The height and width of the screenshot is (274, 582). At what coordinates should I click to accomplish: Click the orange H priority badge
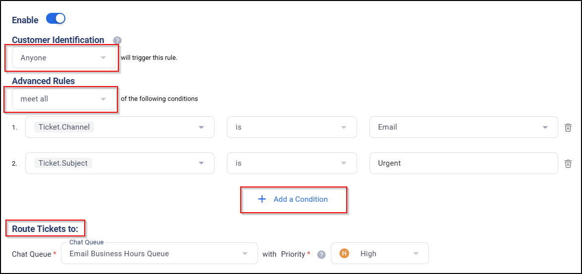point(344,254)
